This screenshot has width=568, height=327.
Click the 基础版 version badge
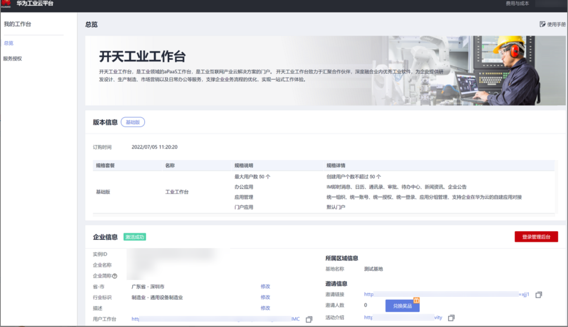click(133, 122)
